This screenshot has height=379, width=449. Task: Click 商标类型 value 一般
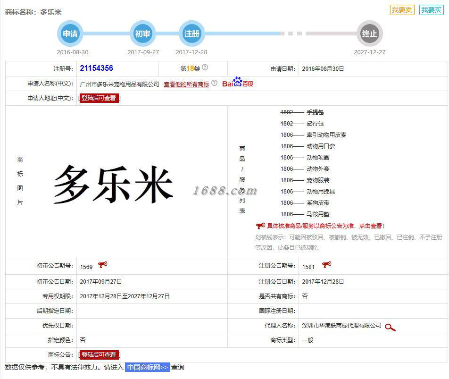pos(308,340)
